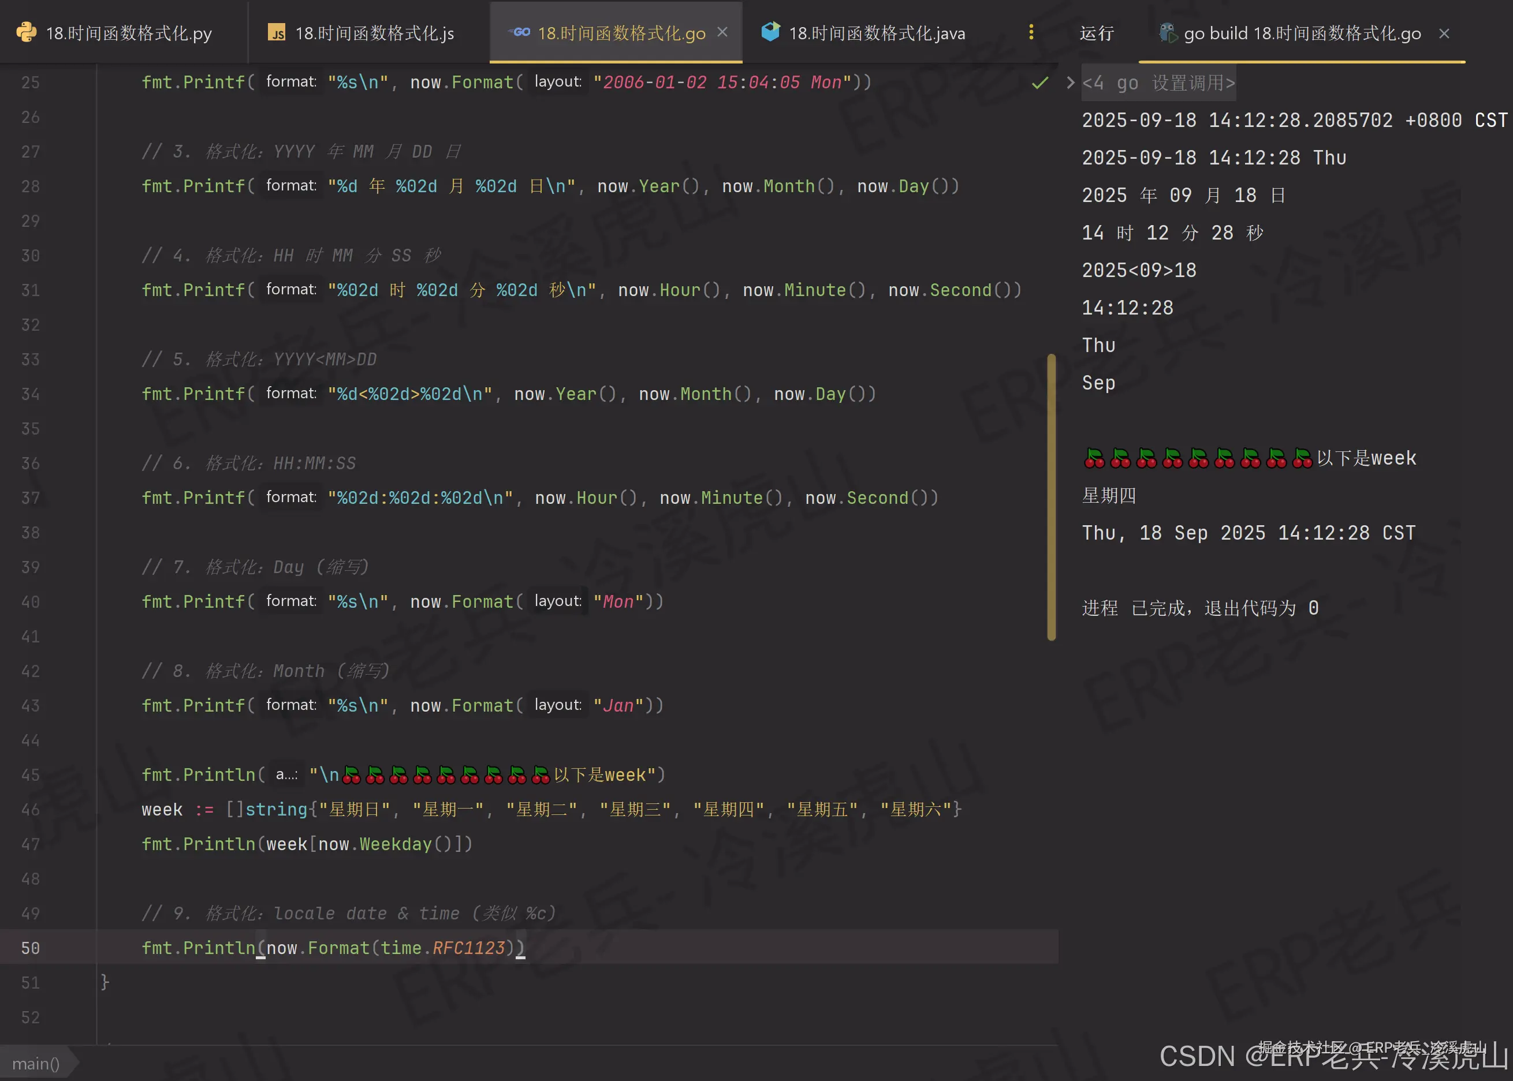Click main() breadcrumb in the bottom bar
The width and height of the screenshot is (1513, 1081).
pyautogui.click(x=36, y=1063)
